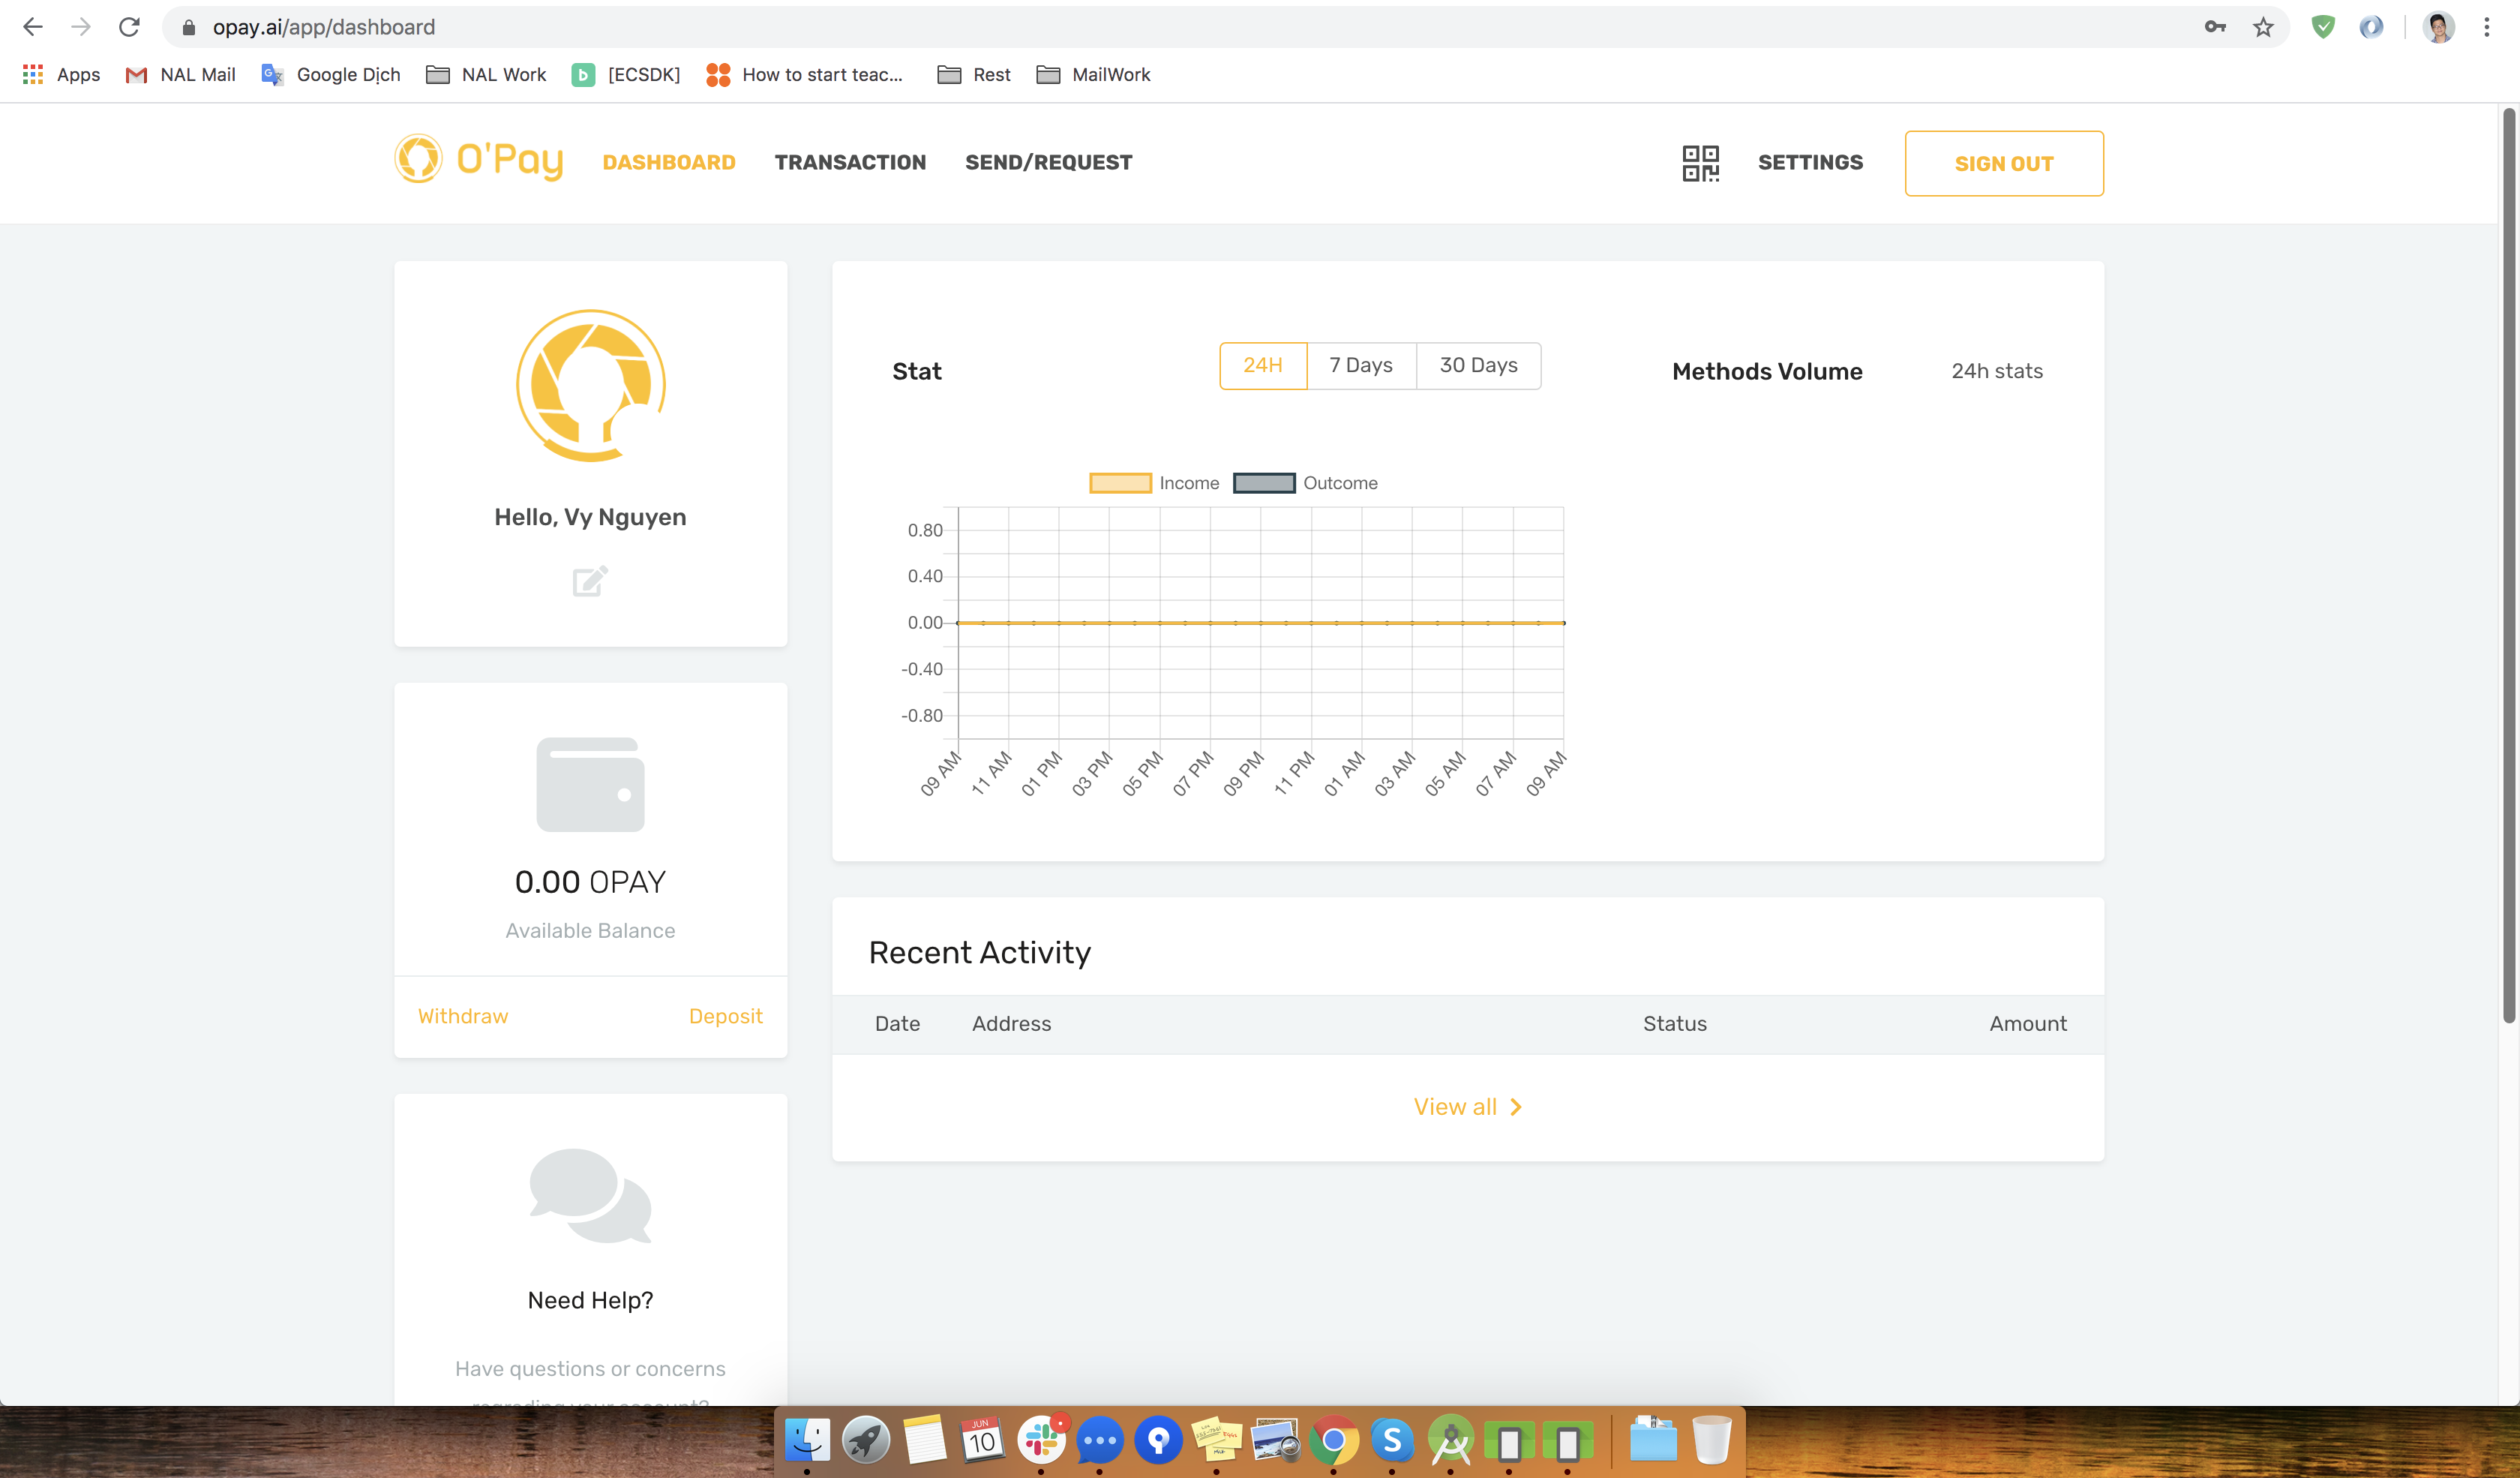Screen dimensions: 2520x1478
Task: Click the edit profile pencil icon
Action: pyautogui.click(x=590, y=581)
